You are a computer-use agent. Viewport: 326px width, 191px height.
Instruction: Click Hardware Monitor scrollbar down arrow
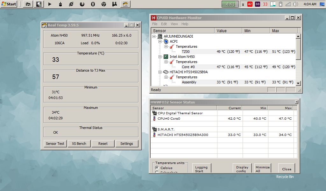[298, 83]
